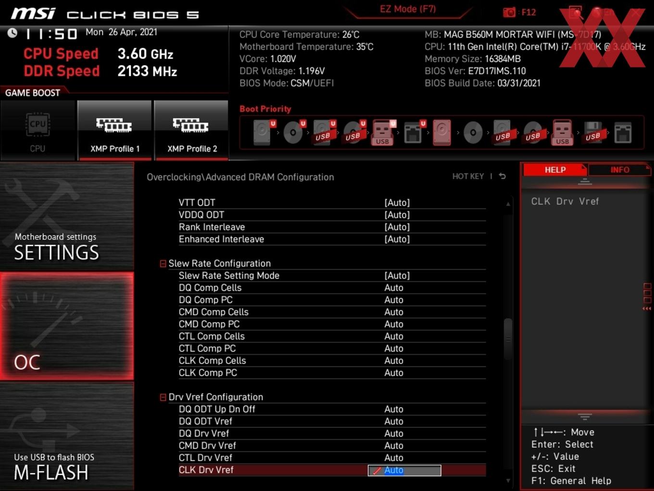Click the back arrow next to HOT KEY
The width and height of the screenshot is (654, 491).
pyautogui.click(x=503, y=176)
